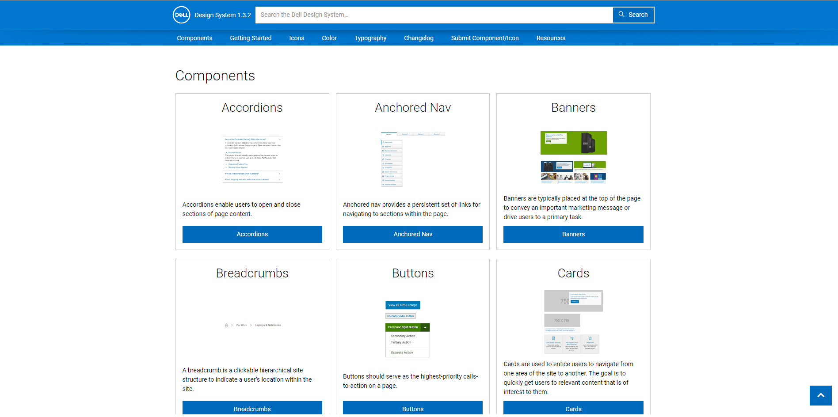Screen dimensions: 838x417
Task: Click 'Cards are used to entice' description
Action: click(x=568, y=378)
